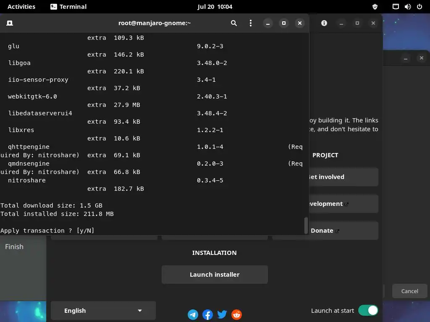430x322 pixels.
Task: Click Cancel in the background window
Action: click(410, 291)
